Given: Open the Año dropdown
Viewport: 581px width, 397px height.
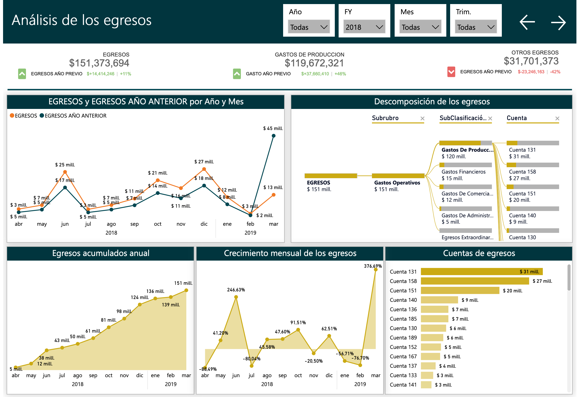Looking at the screenshot, I should coord(309,27).
